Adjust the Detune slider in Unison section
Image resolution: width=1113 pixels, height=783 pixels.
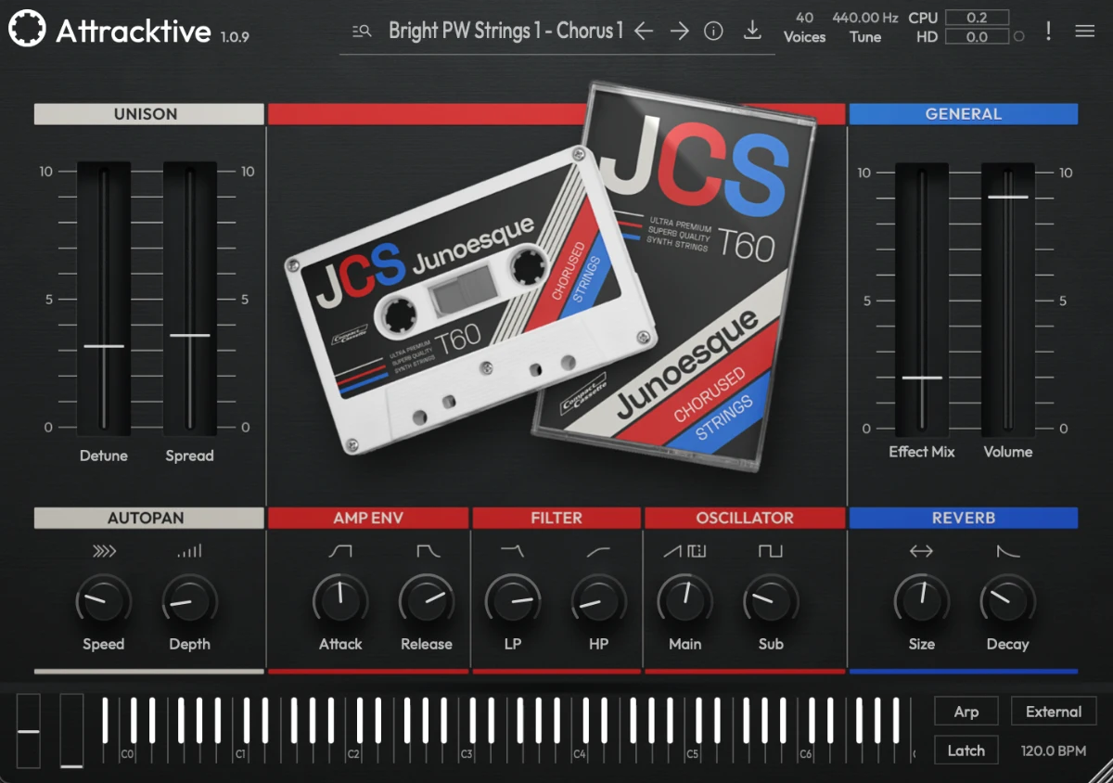pos(104,346)
